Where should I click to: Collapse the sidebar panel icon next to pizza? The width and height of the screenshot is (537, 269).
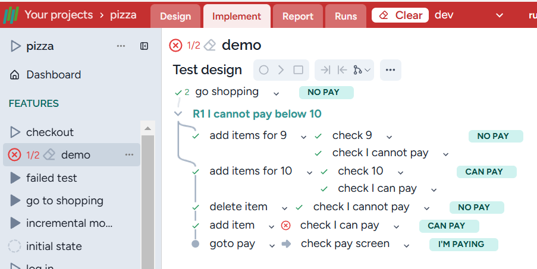click(x=144, y=46)
